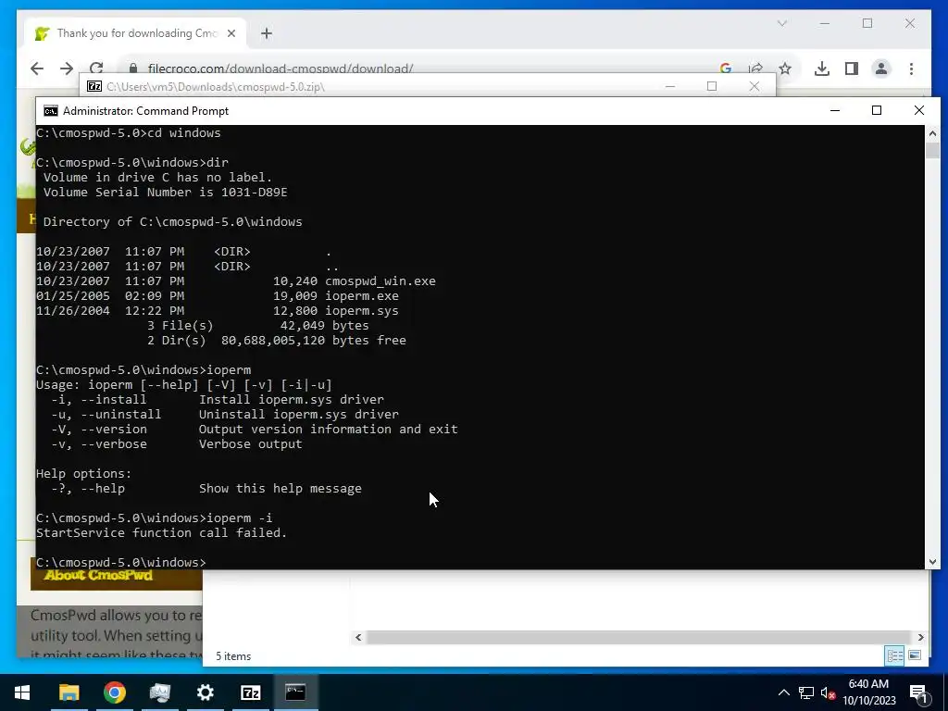948x711 pixels.
Task: Close the 'Thank you for downloading' tab
Action: [231, 33]
